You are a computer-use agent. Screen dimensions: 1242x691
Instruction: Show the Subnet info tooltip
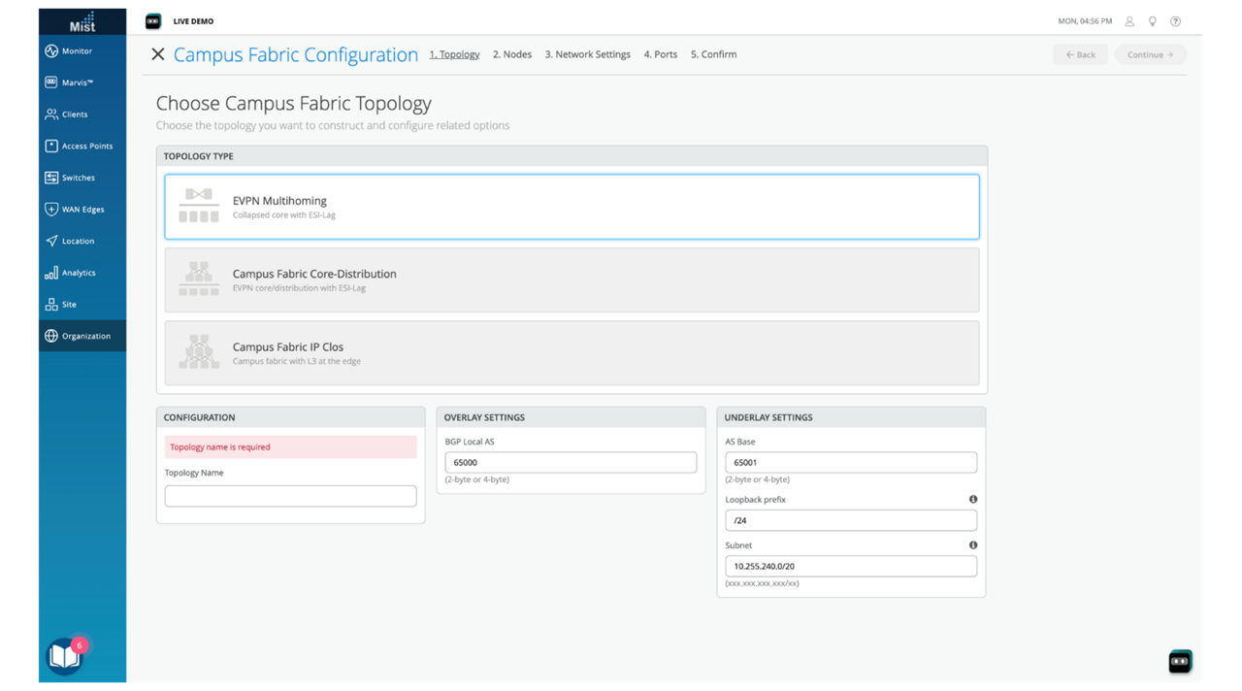973,544
